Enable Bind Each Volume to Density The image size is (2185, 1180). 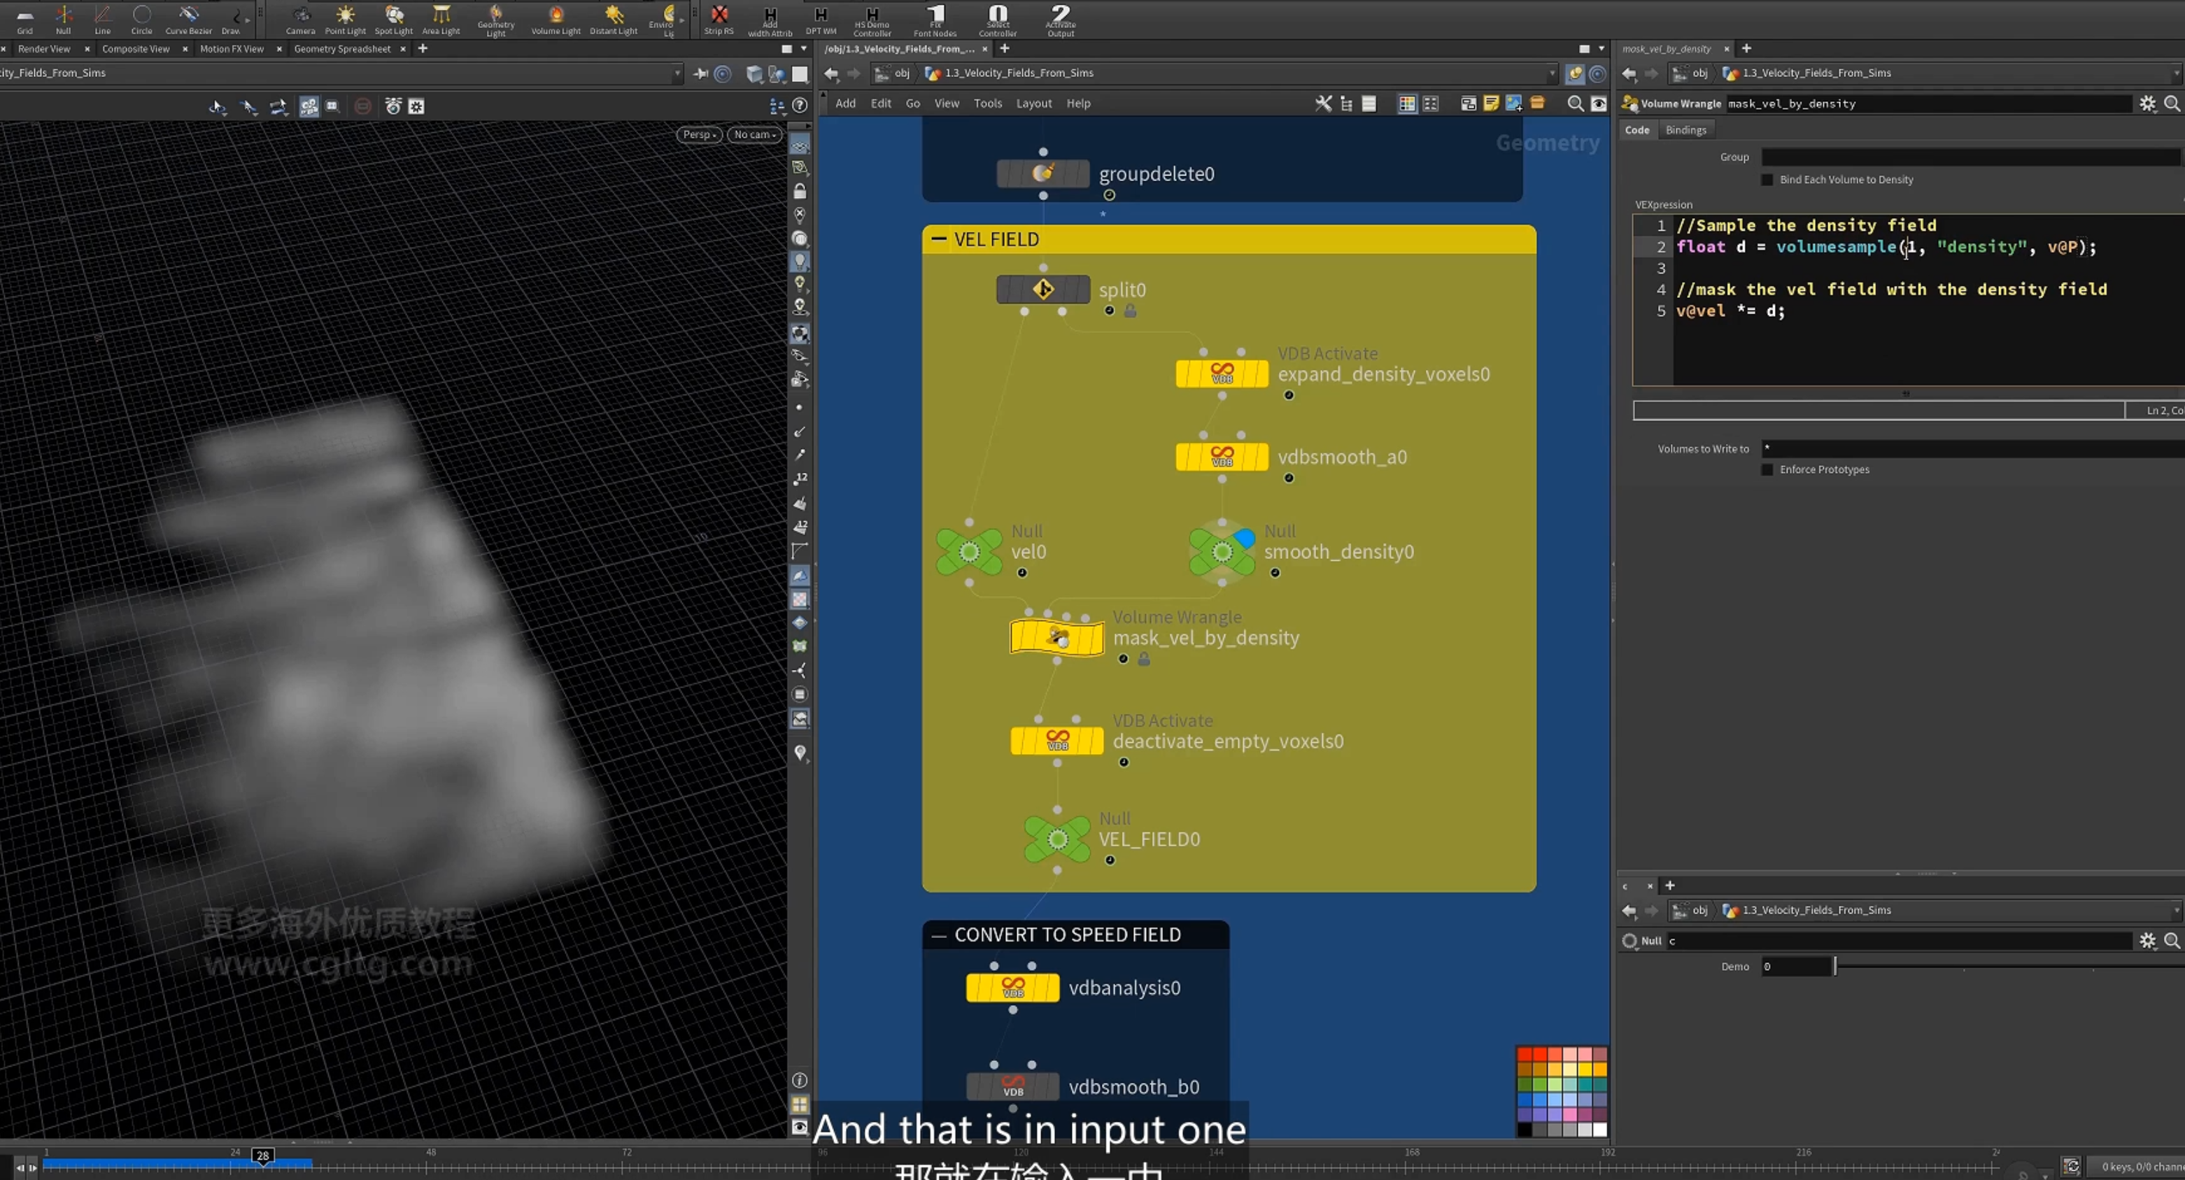point(1768,180)
